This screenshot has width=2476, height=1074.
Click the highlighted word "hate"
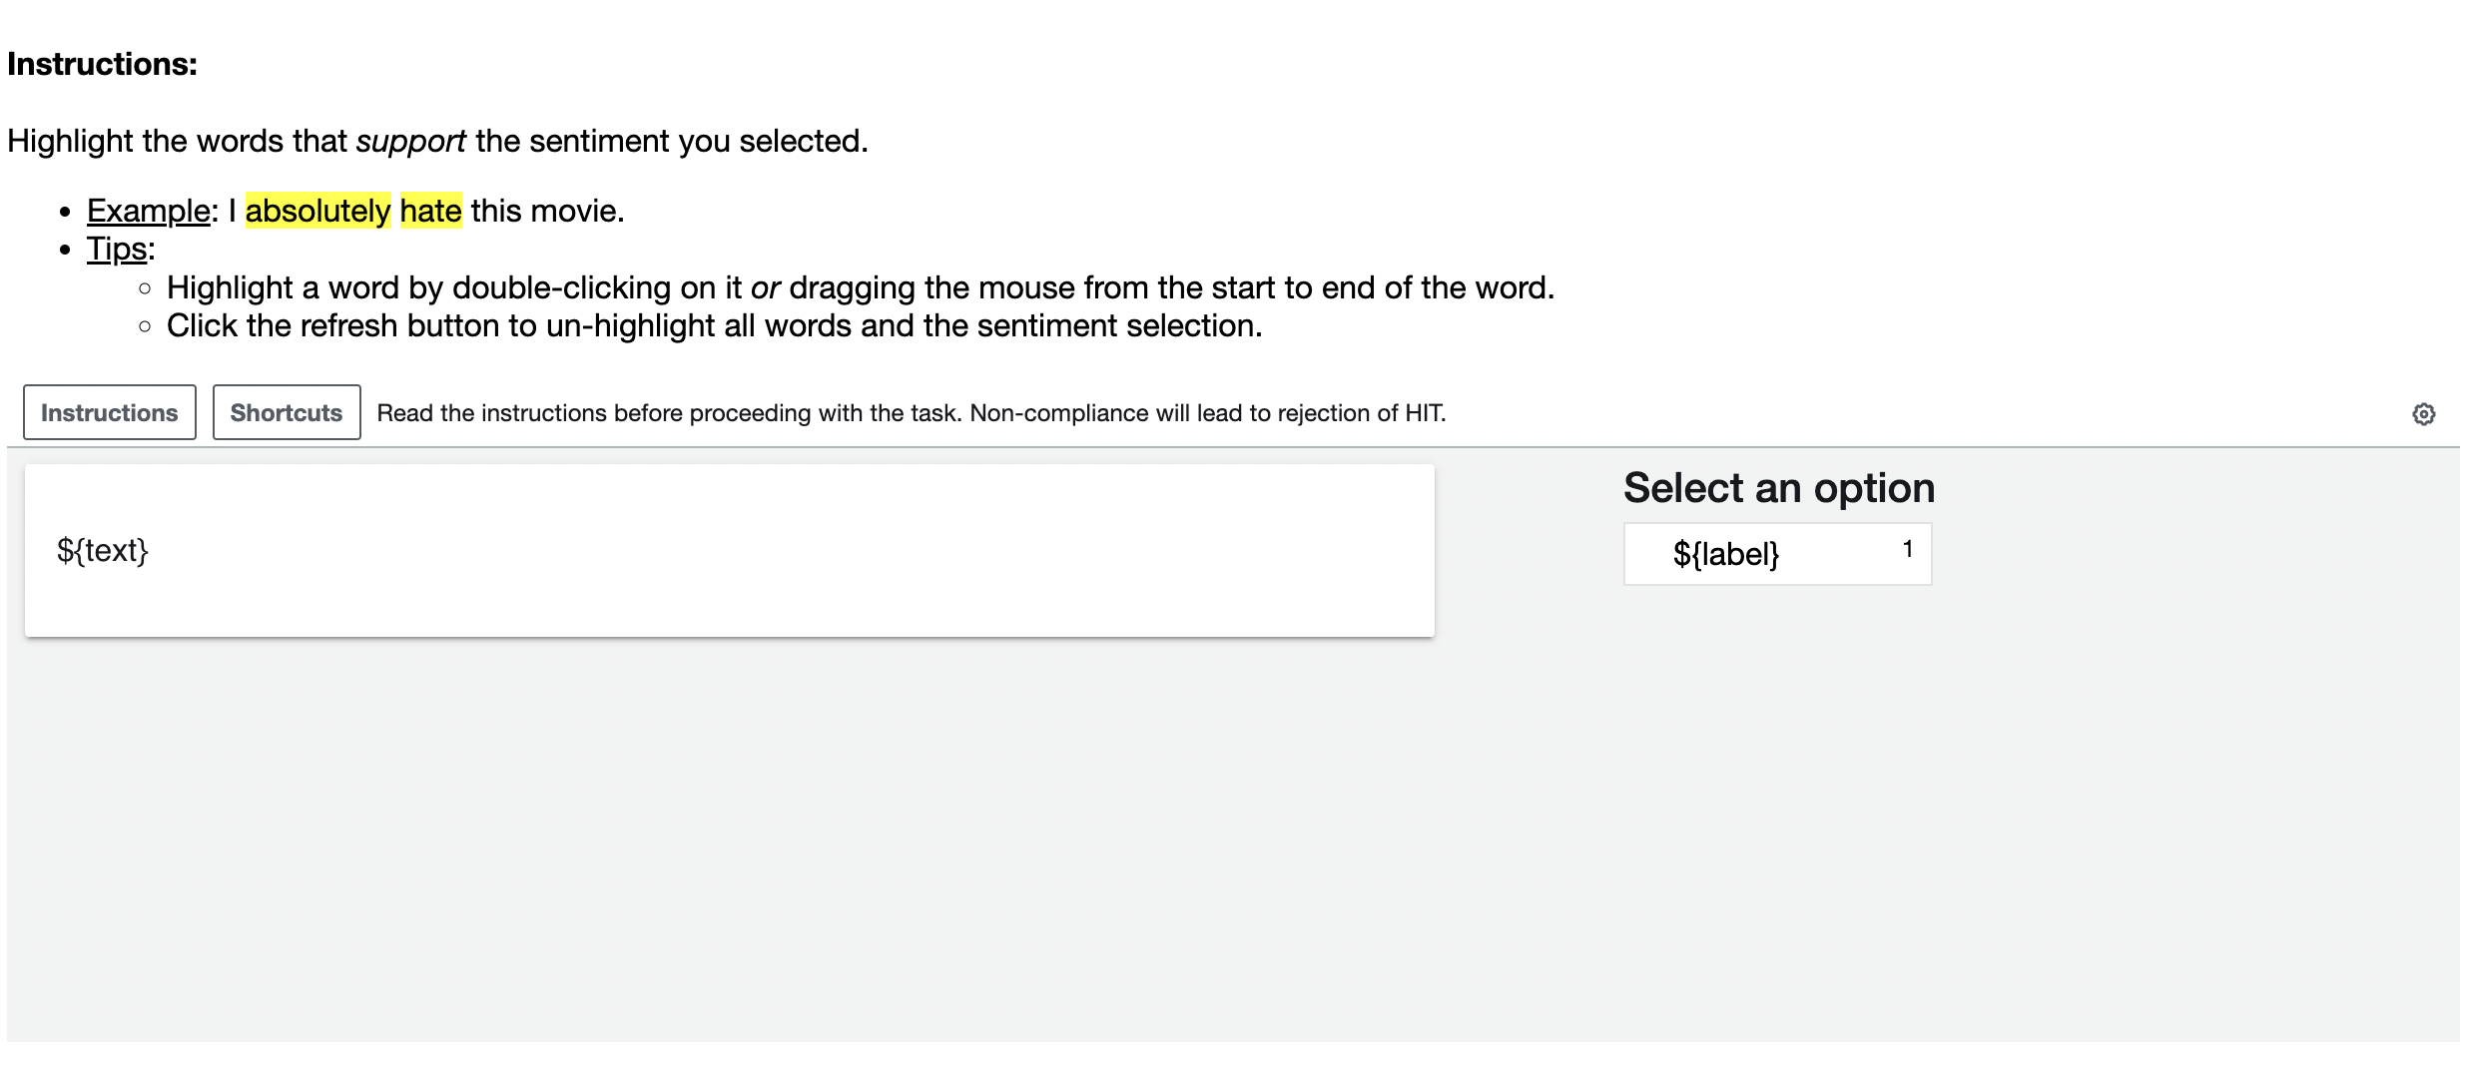430,212
